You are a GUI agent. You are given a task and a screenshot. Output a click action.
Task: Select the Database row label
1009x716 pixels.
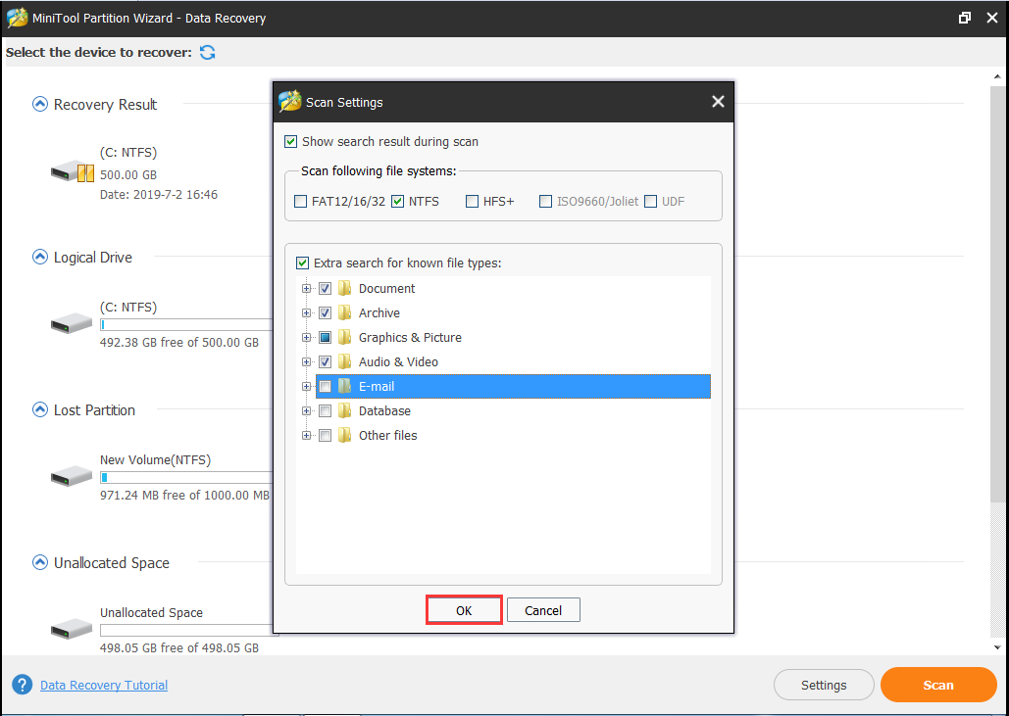384,410
